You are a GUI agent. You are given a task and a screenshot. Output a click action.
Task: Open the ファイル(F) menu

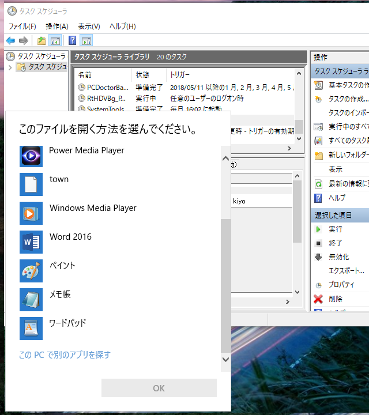click(22, 27)
